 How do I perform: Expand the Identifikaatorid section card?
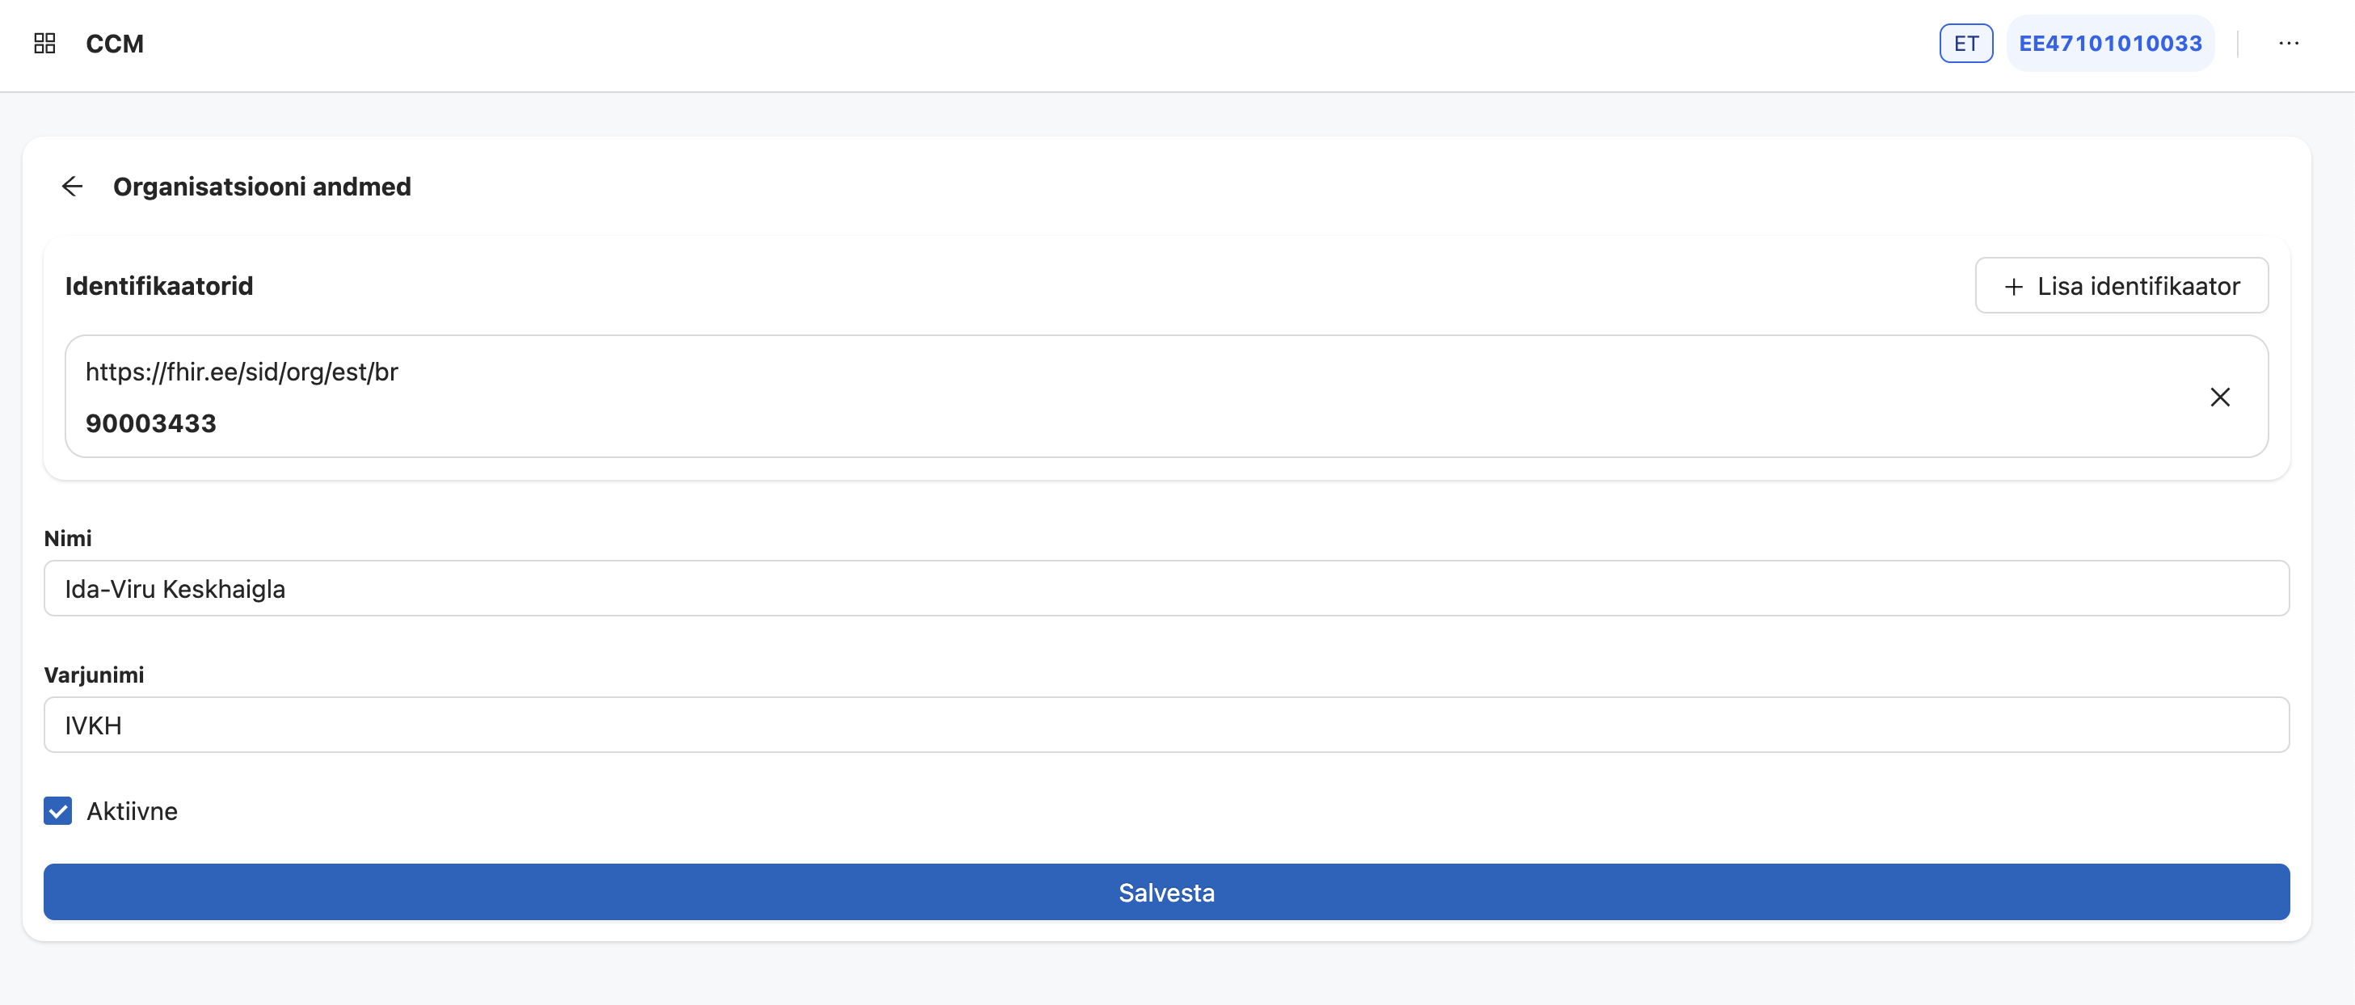(x=159, y=285)
